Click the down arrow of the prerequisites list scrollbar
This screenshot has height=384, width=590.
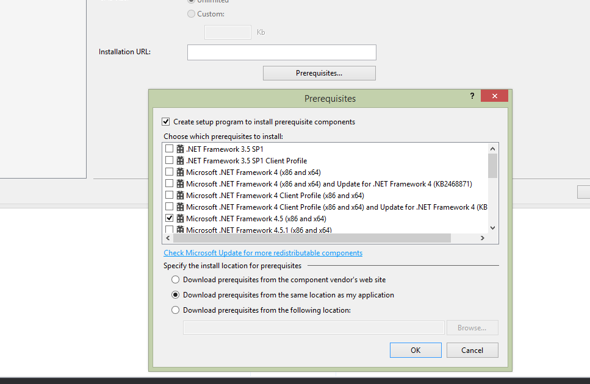[x=492, y=227]
